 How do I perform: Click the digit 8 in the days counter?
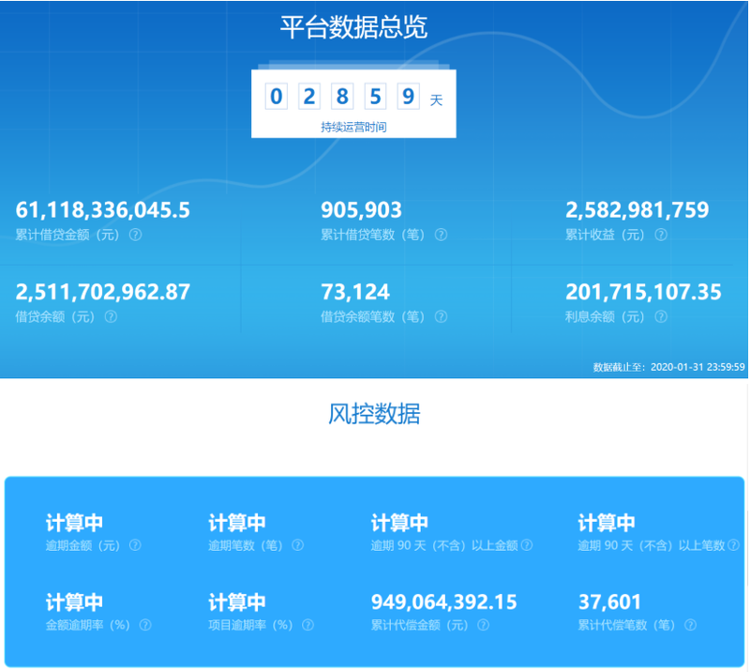click(x=342, y=97)
